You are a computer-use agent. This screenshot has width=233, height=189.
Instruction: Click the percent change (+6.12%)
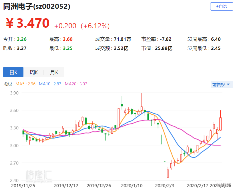(x=95, y=26)
